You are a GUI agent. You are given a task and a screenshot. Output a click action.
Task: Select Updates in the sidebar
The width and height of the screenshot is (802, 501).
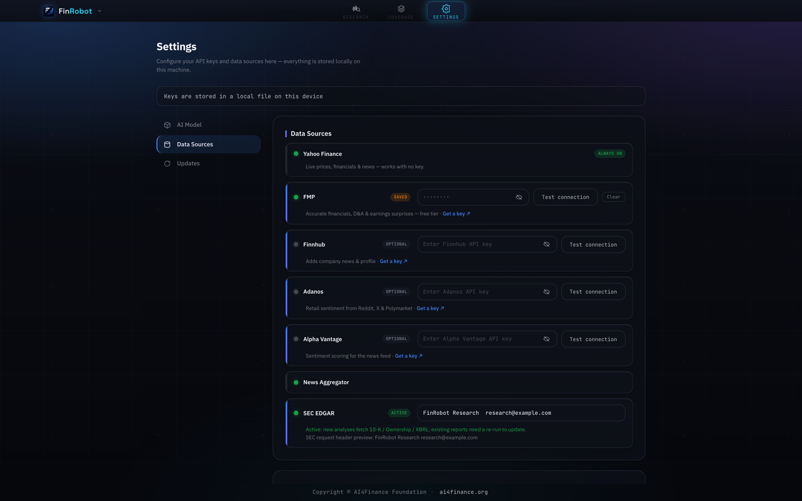click(x=209, y=163)
